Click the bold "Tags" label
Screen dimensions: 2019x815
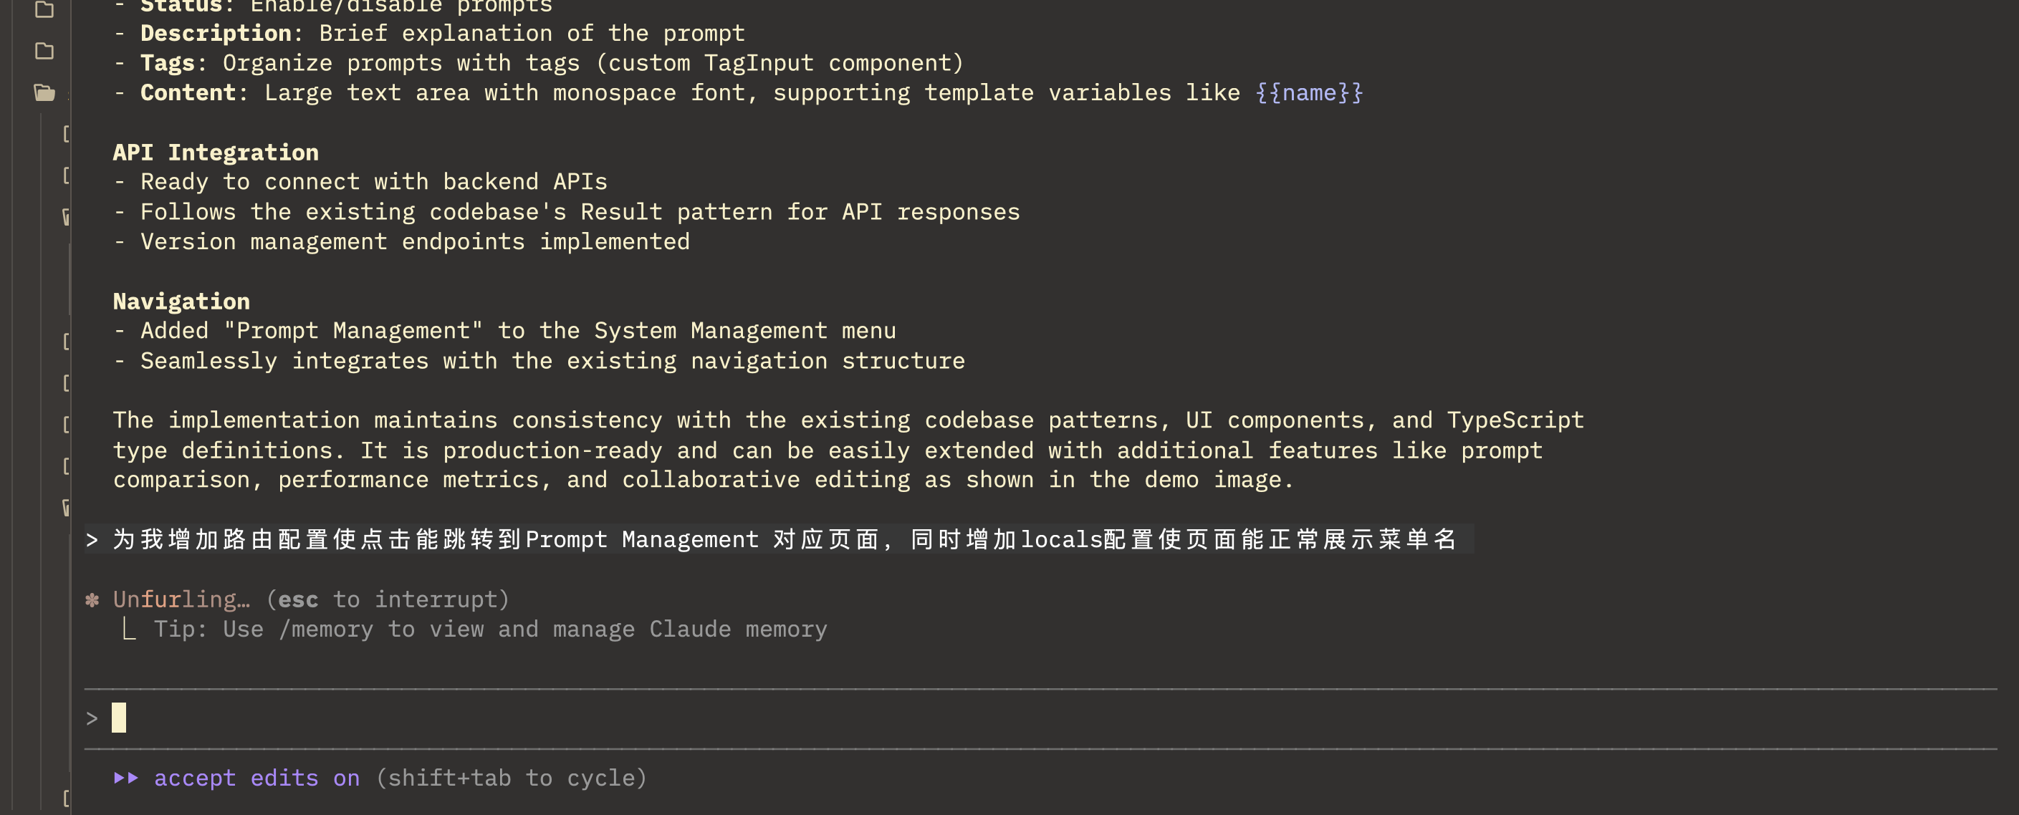coord(167,63)
